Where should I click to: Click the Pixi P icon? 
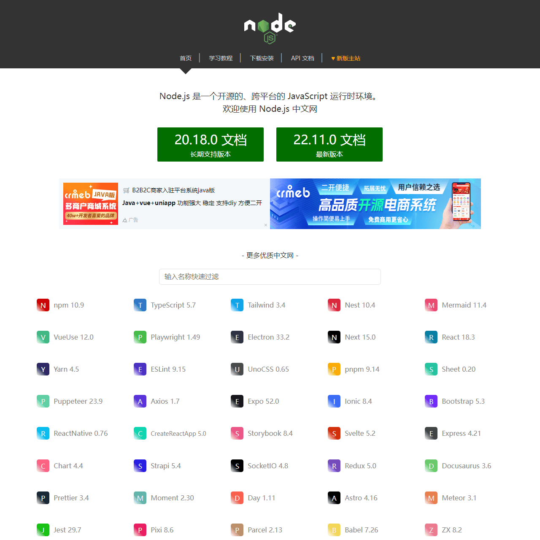pos(140,530)
